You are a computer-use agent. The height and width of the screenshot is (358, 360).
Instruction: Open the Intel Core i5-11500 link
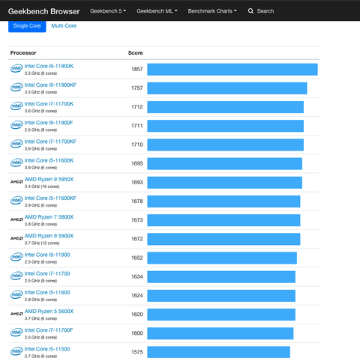click(x=47, y=349)
